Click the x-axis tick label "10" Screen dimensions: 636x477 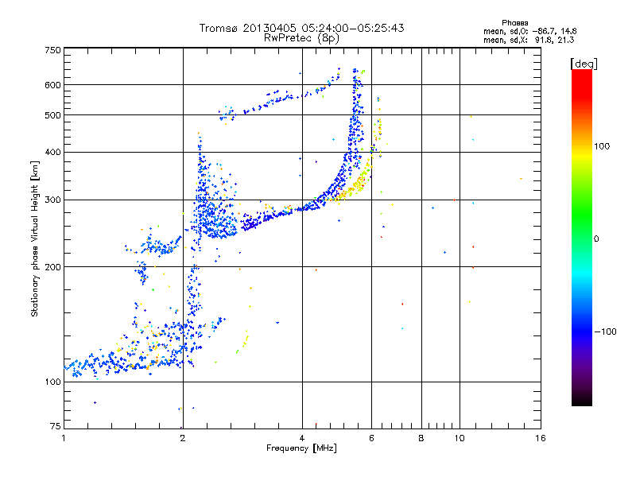pyautogui.click(x=460, y=438)
